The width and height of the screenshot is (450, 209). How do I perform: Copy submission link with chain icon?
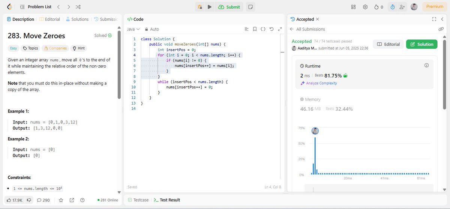pyautogui.click(x=441, y=29)
